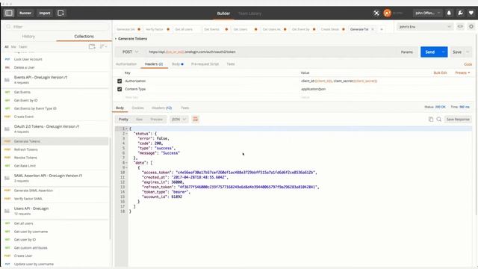The height and width of the screenshot is (269, 478).
Task: Click Save Response button
Action: tap(458, 120)
